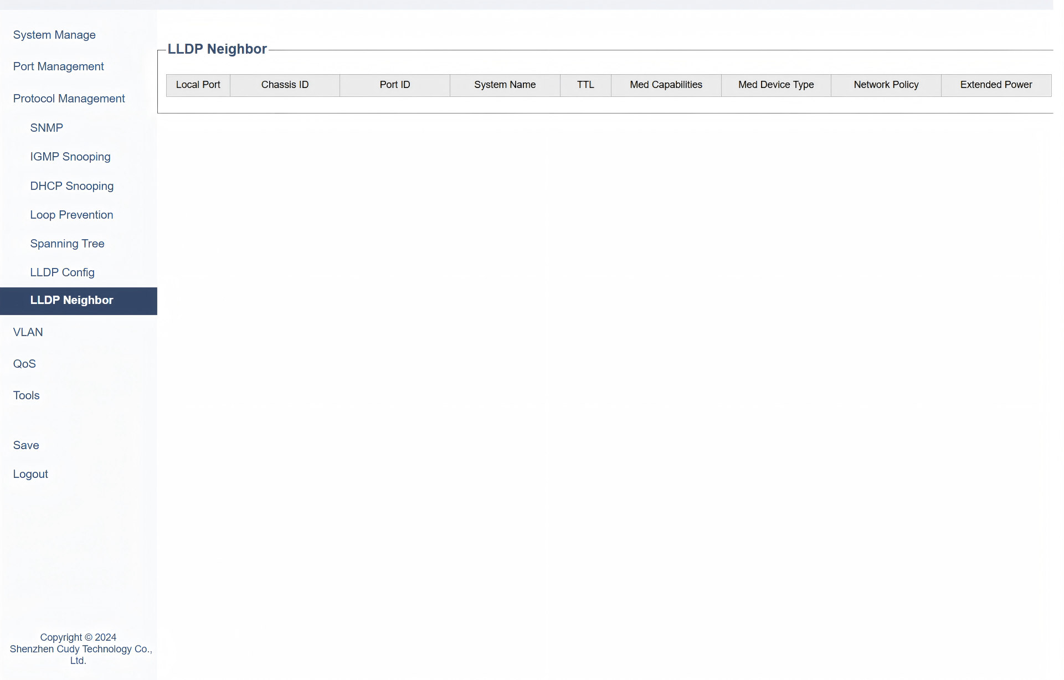This screenshot has width=1064, height=680.
Task: Expand the Tools menu
Action: point(26,395)
